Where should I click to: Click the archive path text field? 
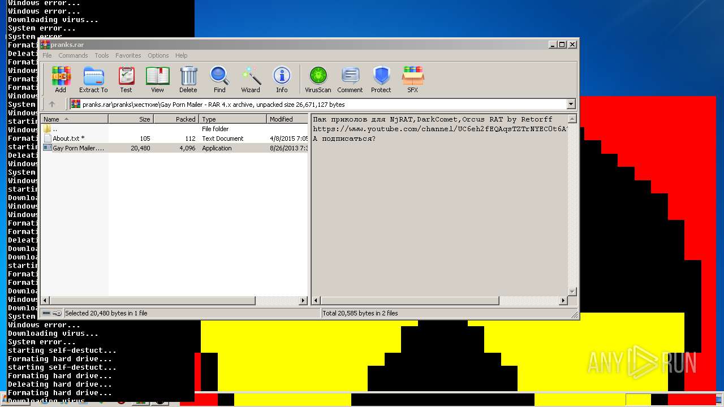318,104
